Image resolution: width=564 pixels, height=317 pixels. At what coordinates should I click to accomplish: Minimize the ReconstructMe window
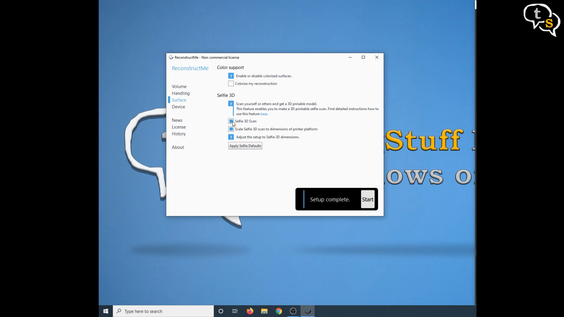pos(350,57)
